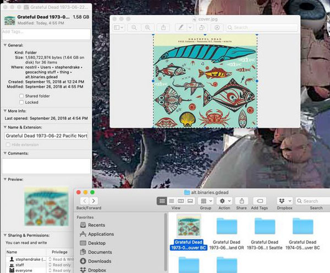Image resolution: width=330 pixels, height=273 pixels.
Task: Tick the Locked checkbox
Action: tap(21, 102)
